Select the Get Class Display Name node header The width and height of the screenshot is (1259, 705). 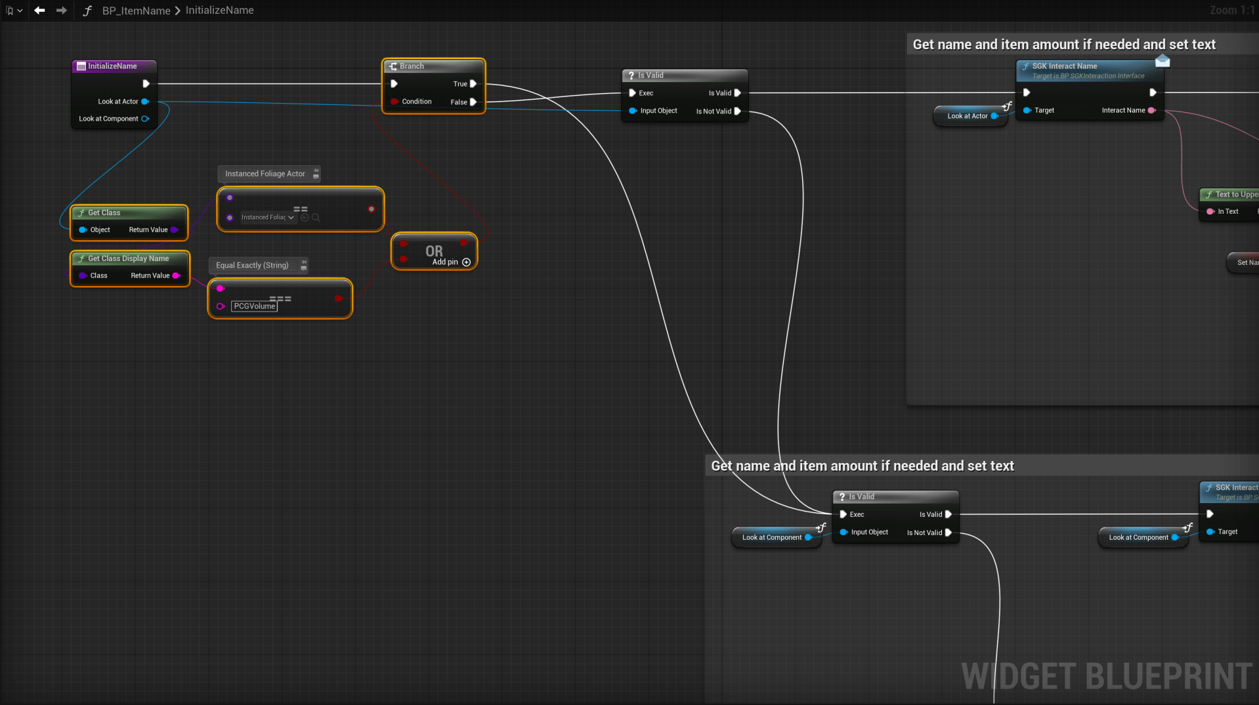(x=129, y=258)
